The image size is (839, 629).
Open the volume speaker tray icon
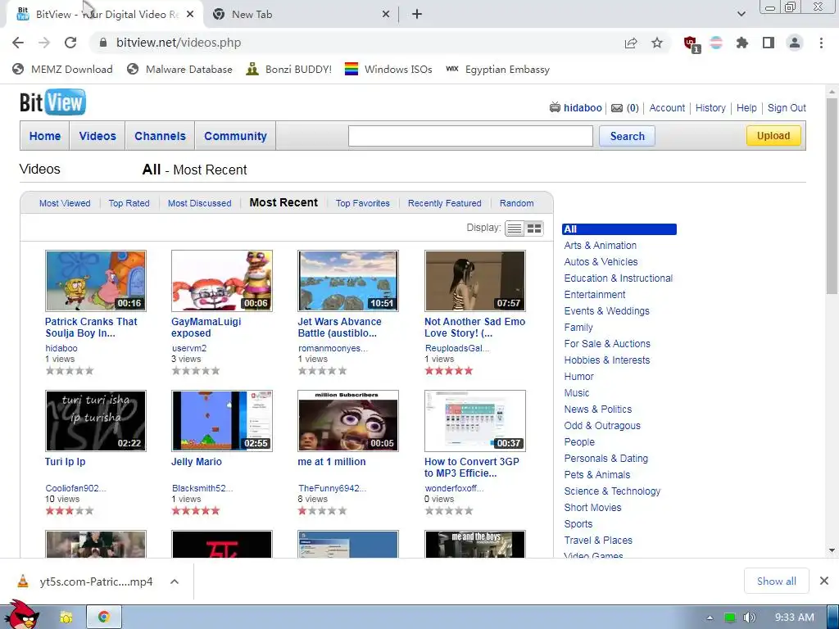click(749, 618)
